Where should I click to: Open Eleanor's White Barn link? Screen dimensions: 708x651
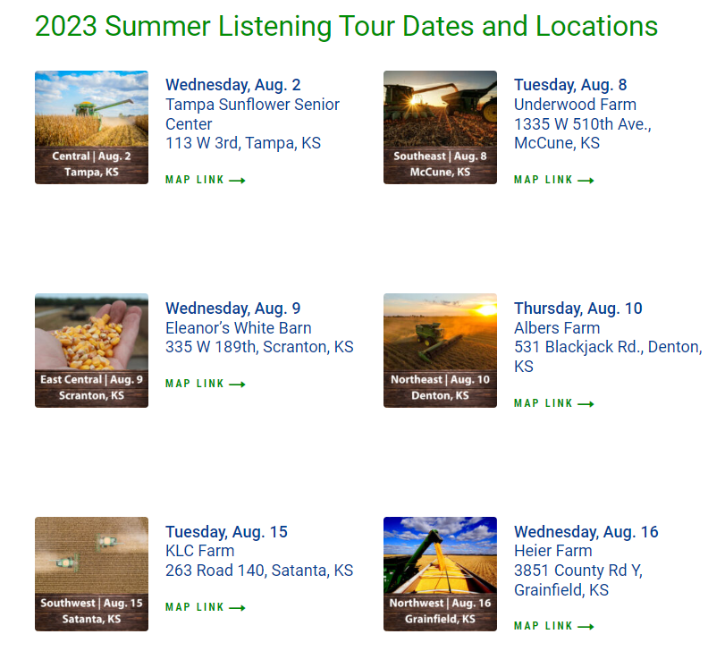[238, 328]
